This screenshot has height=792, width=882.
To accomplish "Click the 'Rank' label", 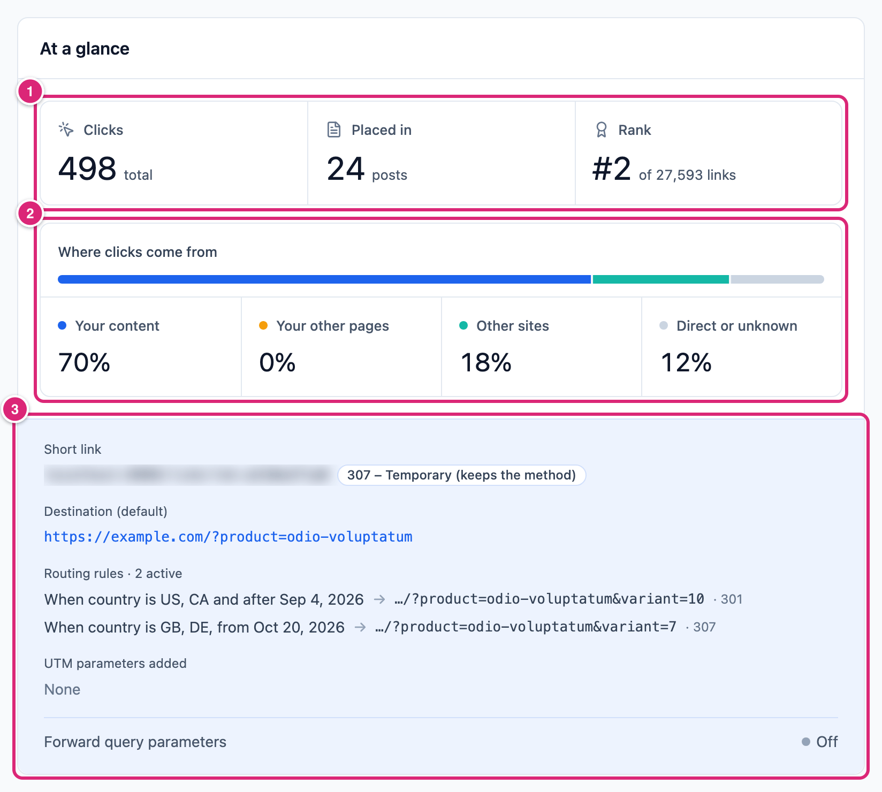I will 635,130.
